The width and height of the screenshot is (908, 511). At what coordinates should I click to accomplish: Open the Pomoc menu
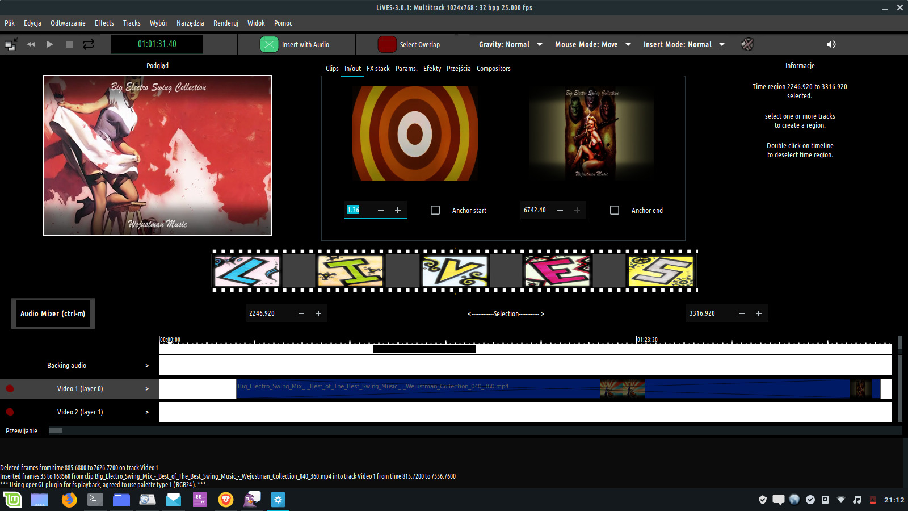[283, 23]
